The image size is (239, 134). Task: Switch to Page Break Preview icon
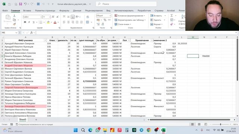(206, 124)
